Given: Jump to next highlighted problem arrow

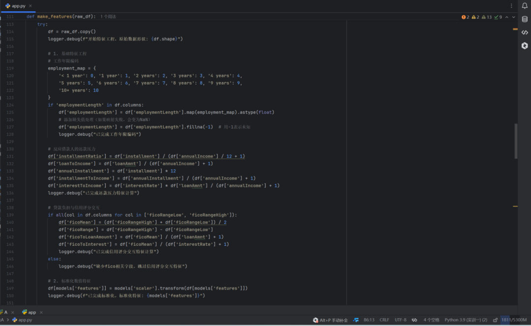Looking at the screenshot, I should tap(514, 17).
